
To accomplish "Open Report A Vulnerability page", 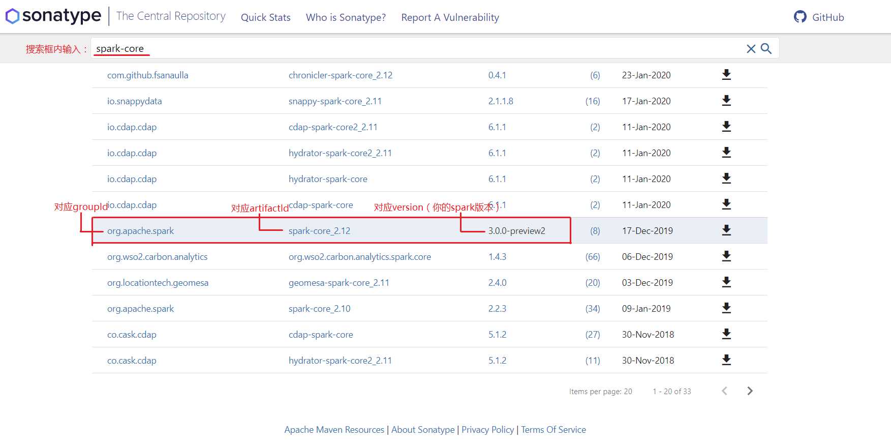I will (x=450, y=17).
